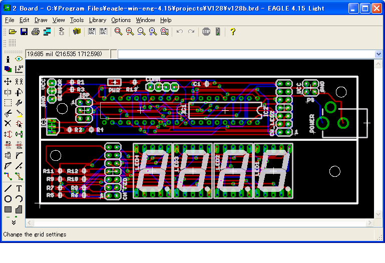The height and width of the screenshot is (263, 385).
Task: Select the Move tool
Action: [x=8, y=81]
